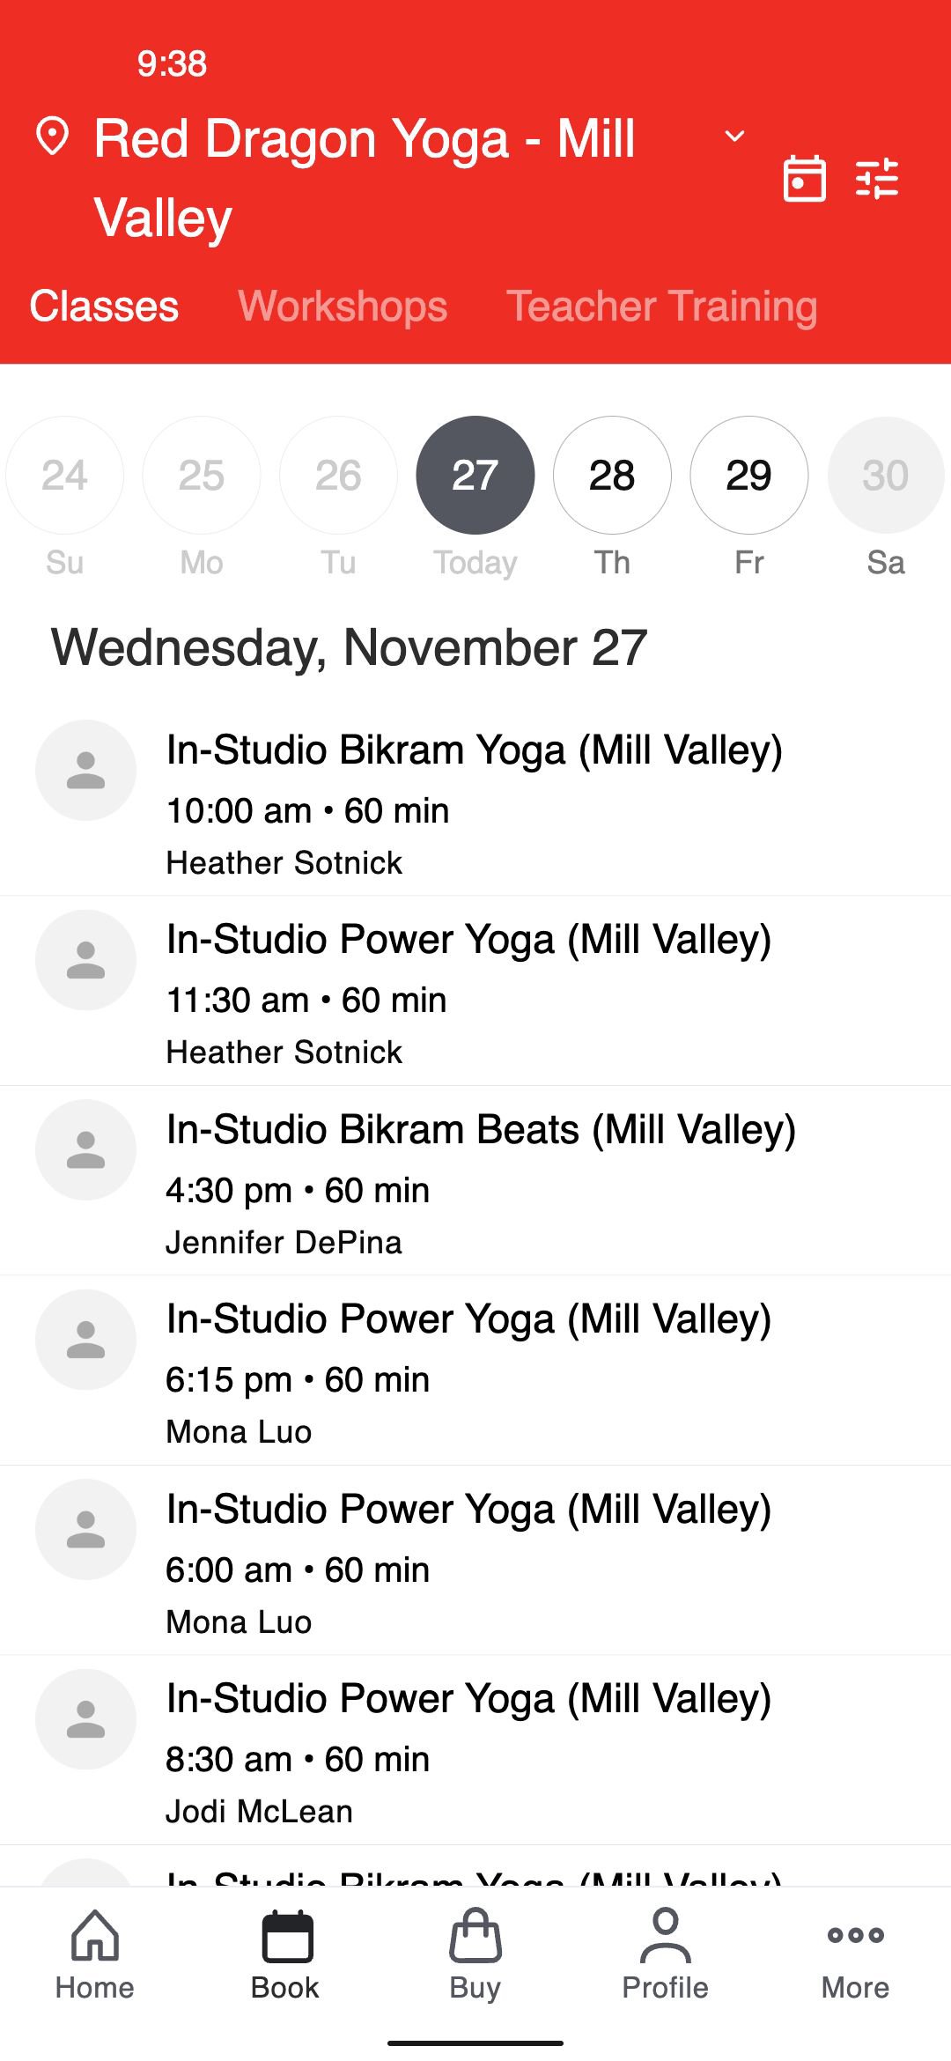951x2061 pixels.
Task: Tap the More three-dots icon
Action: (x=855, y=1936)
